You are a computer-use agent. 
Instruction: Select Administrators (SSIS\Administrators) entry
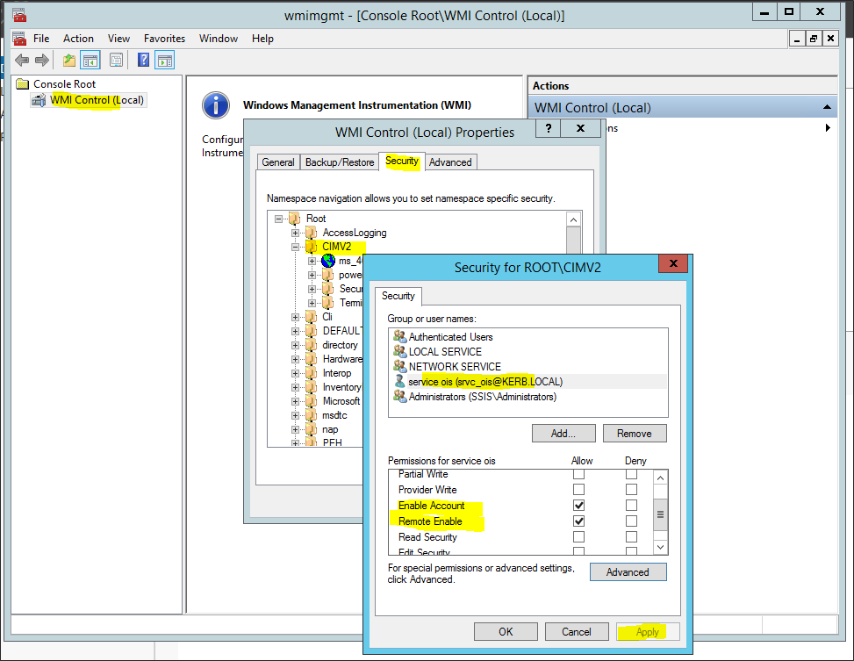click(x=527, y=397)
